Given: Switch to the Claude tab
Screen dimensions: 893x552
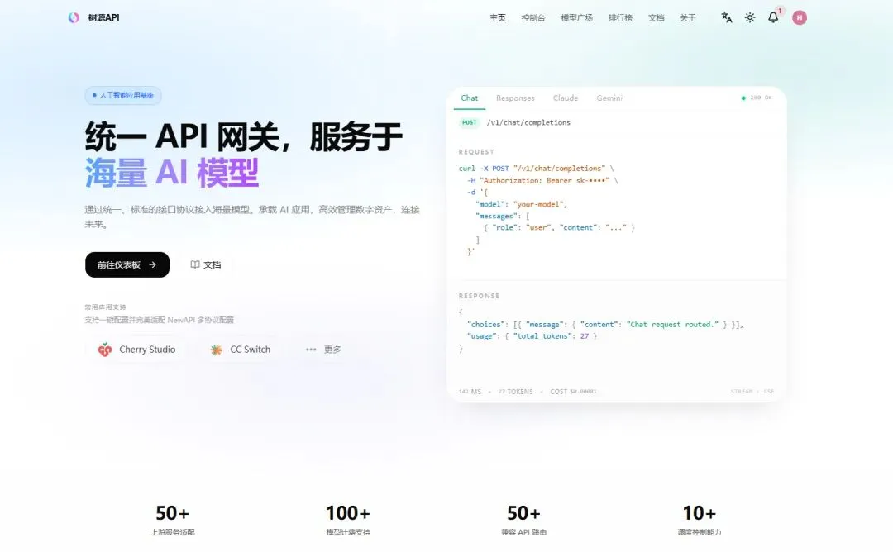Looking at the screenshot, I should [x=566, y=98].
